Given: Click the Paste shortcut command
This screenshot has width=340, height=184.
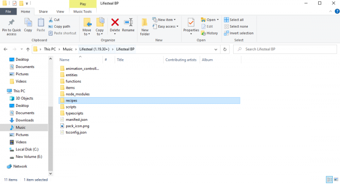Looking at the screenshot, I should 63,33.
